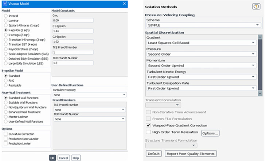This screenshot has width=266, height=161.
Task: Open Turbulent Viscosity user-defined function dropdown
Action: pyautogui.click(x=90, y=95)
